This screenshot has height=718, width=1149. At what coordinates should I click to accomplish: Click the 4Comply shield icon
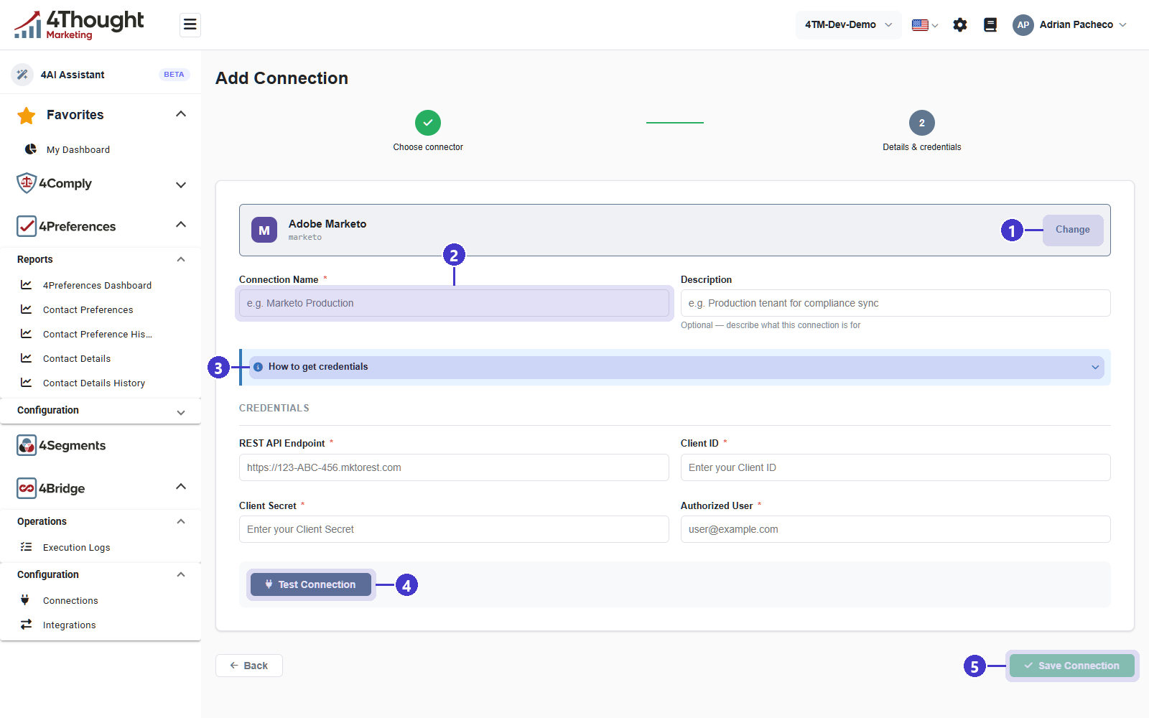point(27,183)
